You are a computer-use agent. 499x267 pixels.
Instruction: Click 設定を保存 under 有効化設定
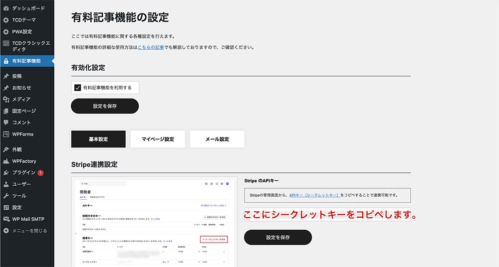pos(105,106)
